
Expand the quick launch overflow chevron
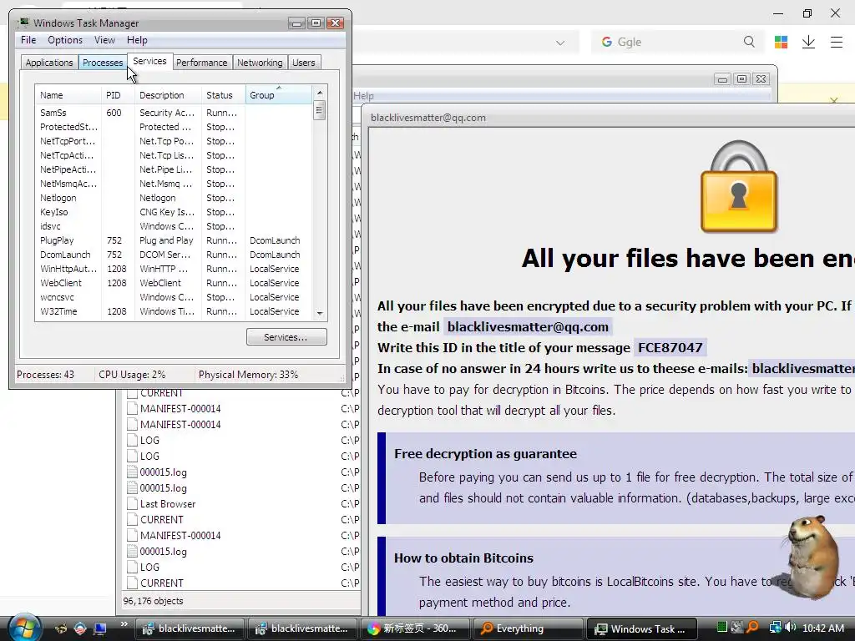[x=124, y=624]
